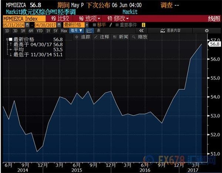
Task: Open the 最新价格 field dropdown
Action: pyautogui.click(x=74, y=25)
